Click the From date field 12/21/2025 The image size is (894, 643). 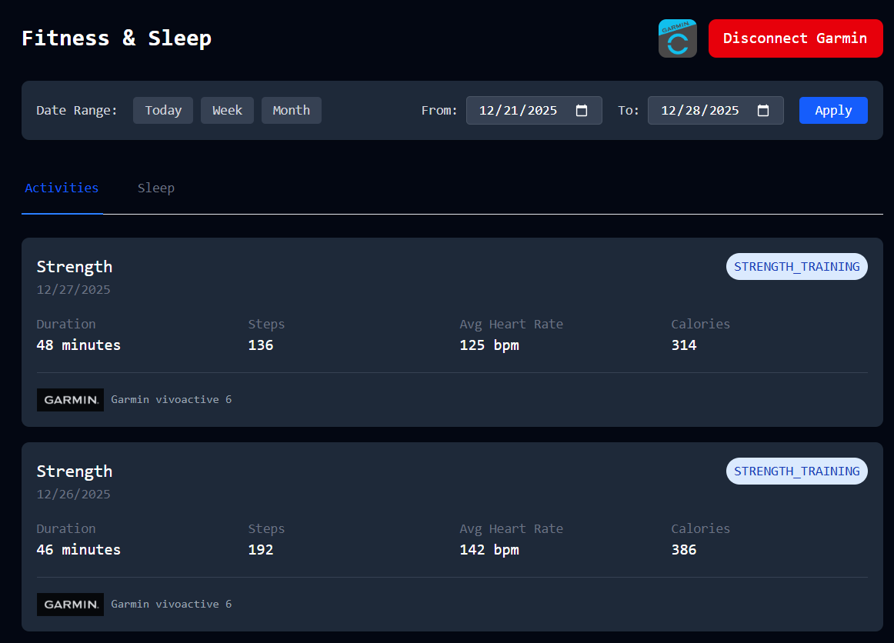tap(518, 111)
